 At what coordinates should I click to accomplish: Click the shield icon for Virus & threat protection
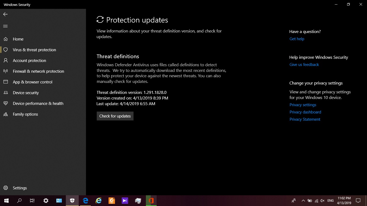click(5, 50)
